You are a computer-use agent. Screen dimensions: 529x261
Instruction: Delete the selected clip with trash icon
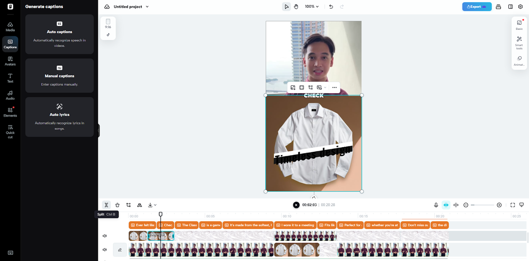117,205
